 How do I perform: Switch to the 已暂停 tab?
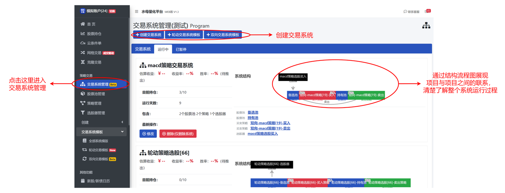click(181, 49)
